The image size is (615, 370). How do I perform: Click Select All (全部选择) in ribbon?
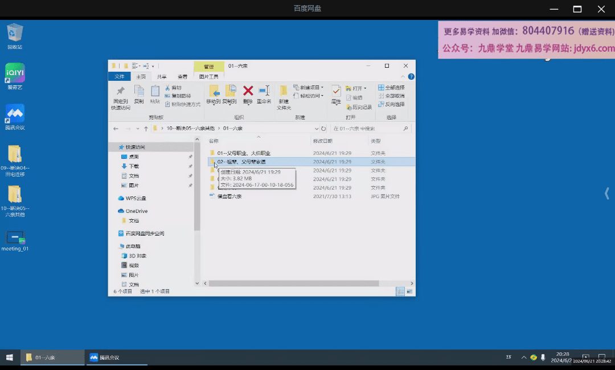click(392, 88)
